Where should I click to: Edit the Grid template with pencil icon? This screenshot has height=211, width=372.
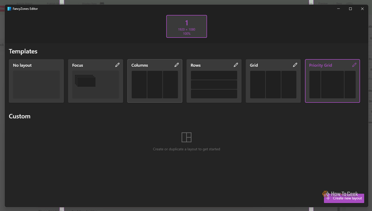pos(295,65)
